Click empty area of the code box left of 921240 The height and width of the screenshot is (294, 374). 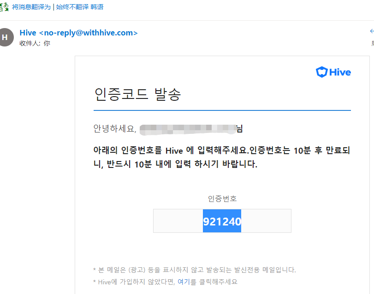coord(178,221)
